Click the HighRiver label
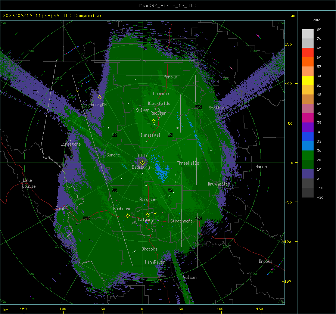The height and width of the screenshot is (314, 336). click(x=155, y=262)
